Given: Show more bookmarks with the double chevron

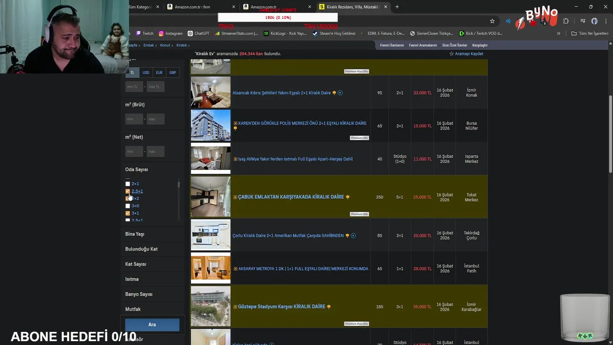Looking at the screenshot, I should tap(558, 34).
